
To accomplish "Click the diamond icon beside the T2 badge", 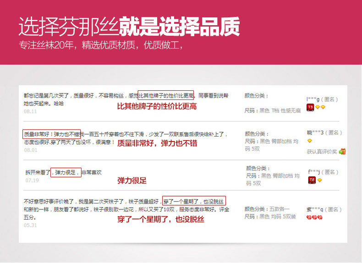I will point(320,180).
